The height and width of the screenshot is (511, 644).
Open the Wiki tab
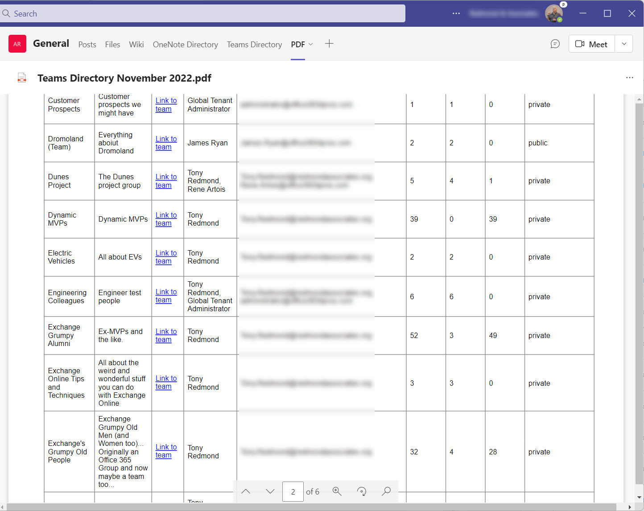[136, 44]
